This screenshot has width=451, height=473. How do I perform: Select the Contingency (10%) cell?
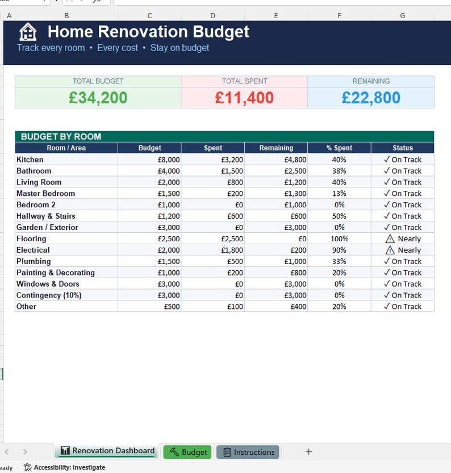pos(66,295)
